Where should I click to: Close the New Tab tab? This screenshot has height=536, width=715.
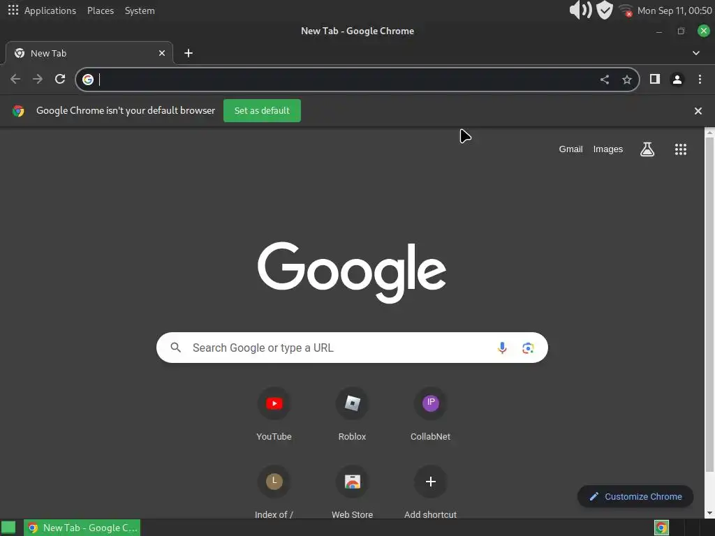point(162,53)
